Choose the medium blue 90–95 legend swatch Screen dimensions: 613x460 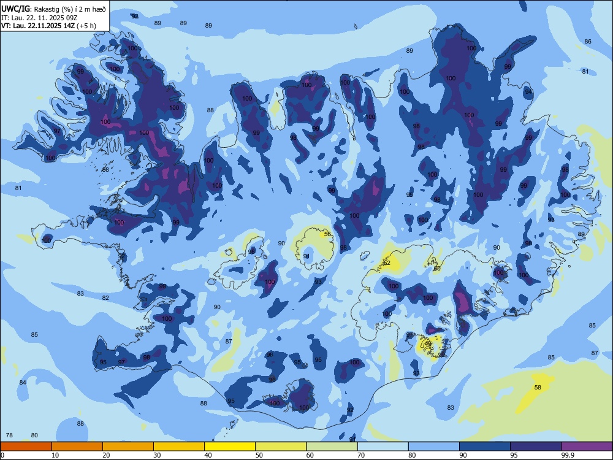point(485,447)
